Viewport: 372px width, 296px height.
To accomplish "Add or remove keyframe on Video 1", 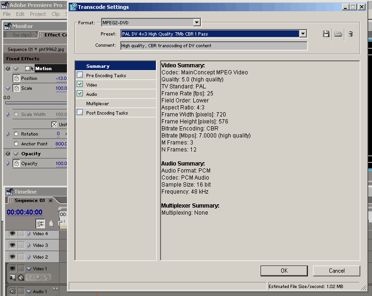I will (x=38, y=277).
